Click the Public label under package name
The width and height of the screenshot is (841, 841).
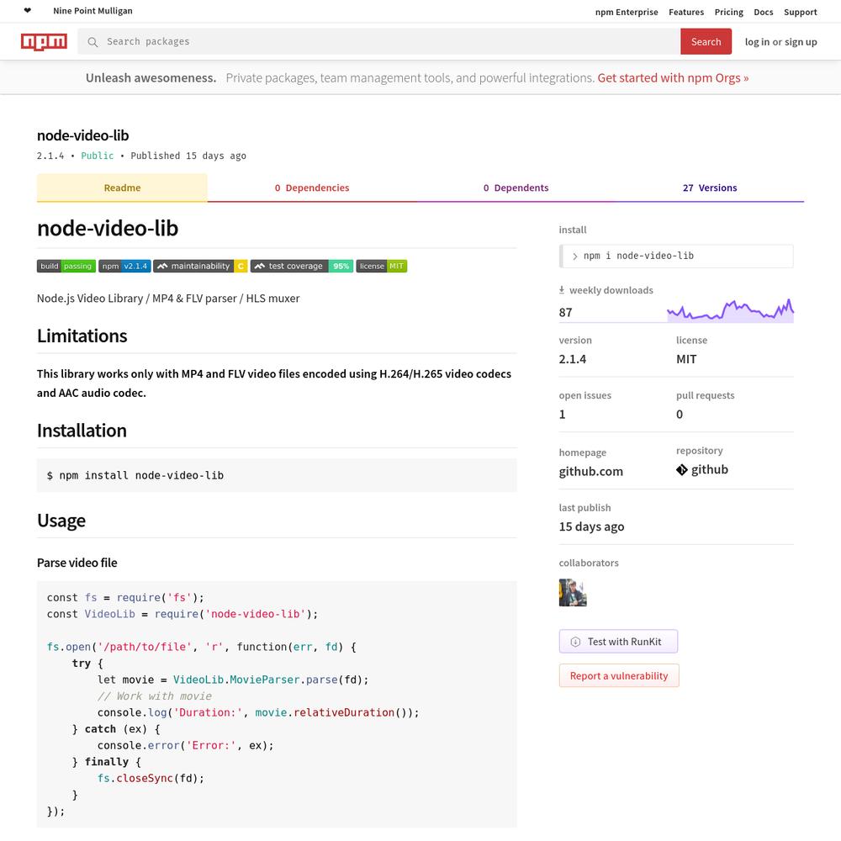coord(97,156)
